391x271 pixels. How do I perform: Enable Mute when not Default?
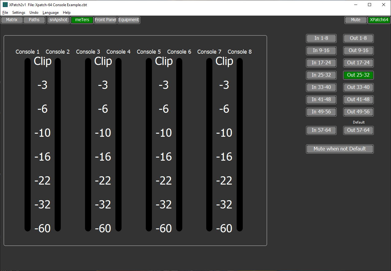pos(339,149)
